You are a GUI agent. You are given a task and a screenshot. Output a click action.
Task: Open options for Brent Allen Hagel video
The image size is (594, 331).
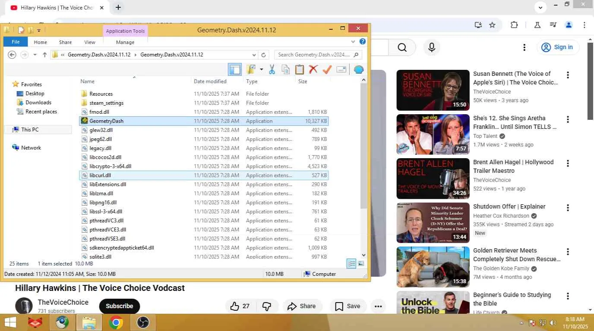click(568, 163)
